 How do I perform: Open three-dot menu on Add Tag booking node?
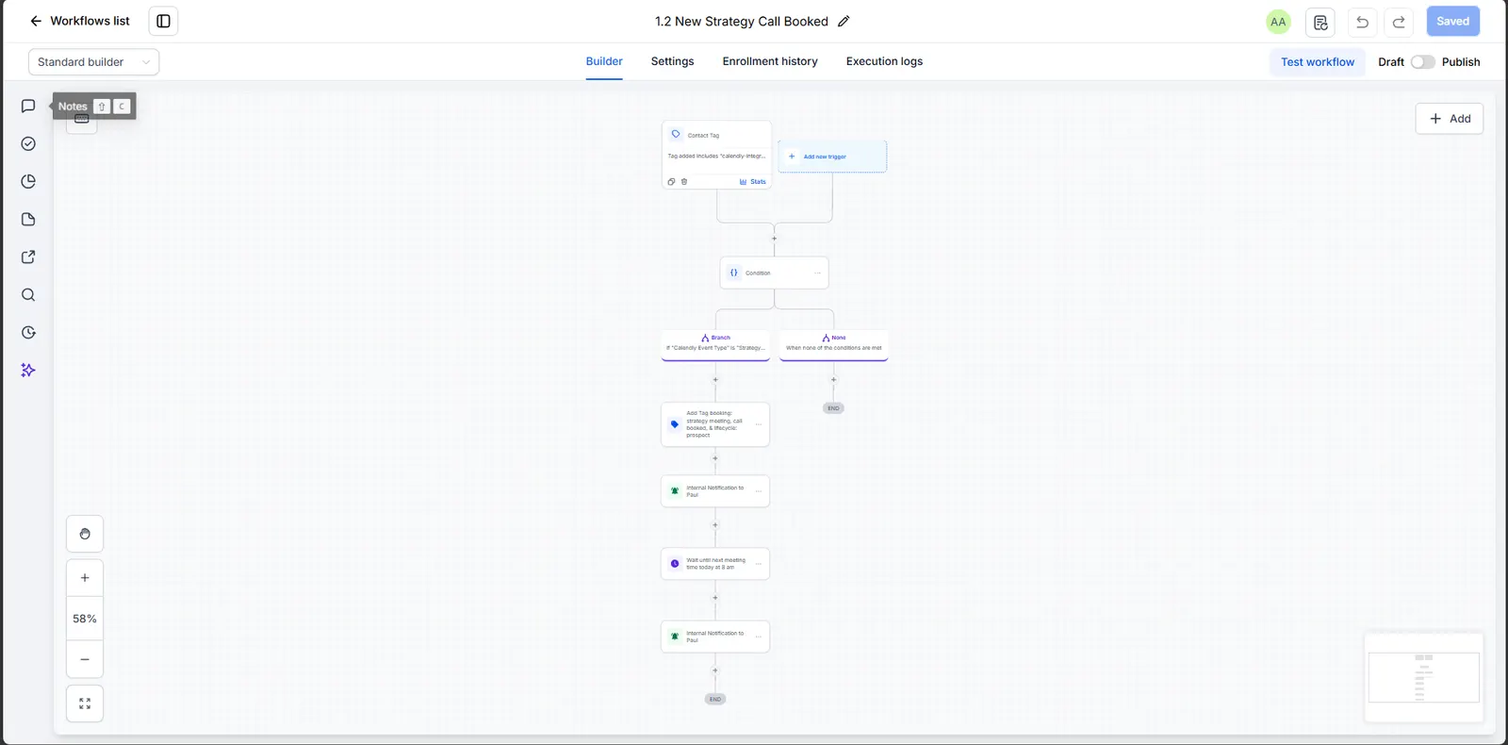click(x=758, y=424)
